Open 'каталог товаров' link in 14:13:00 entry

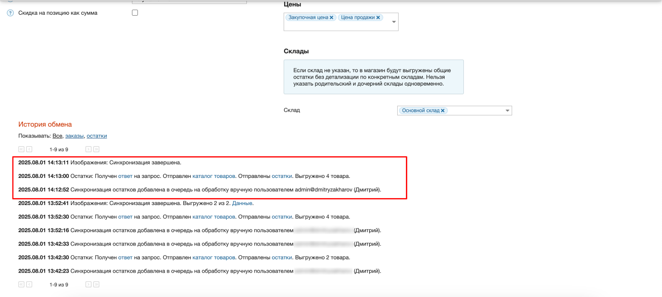[x=214, y=176]
